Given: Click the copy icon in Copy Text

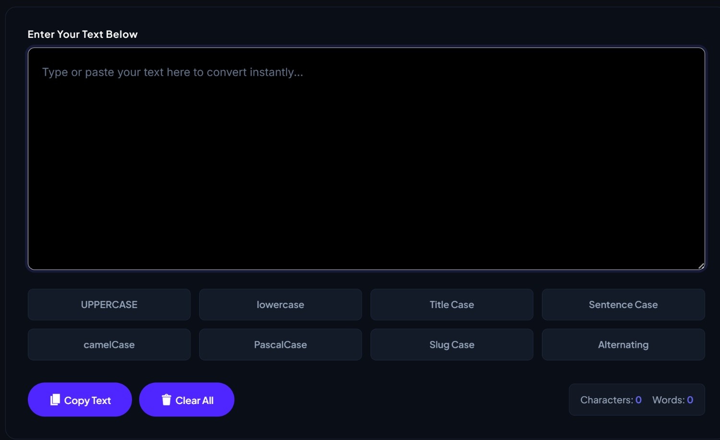Looking at the screenshot, I should [55, 400].
